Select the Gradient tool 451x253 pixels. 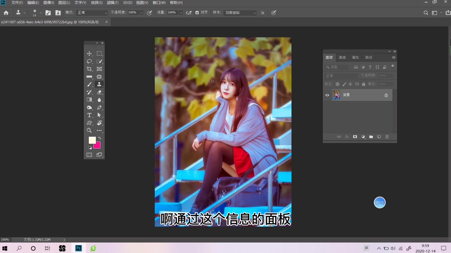[x=89, y=100]
